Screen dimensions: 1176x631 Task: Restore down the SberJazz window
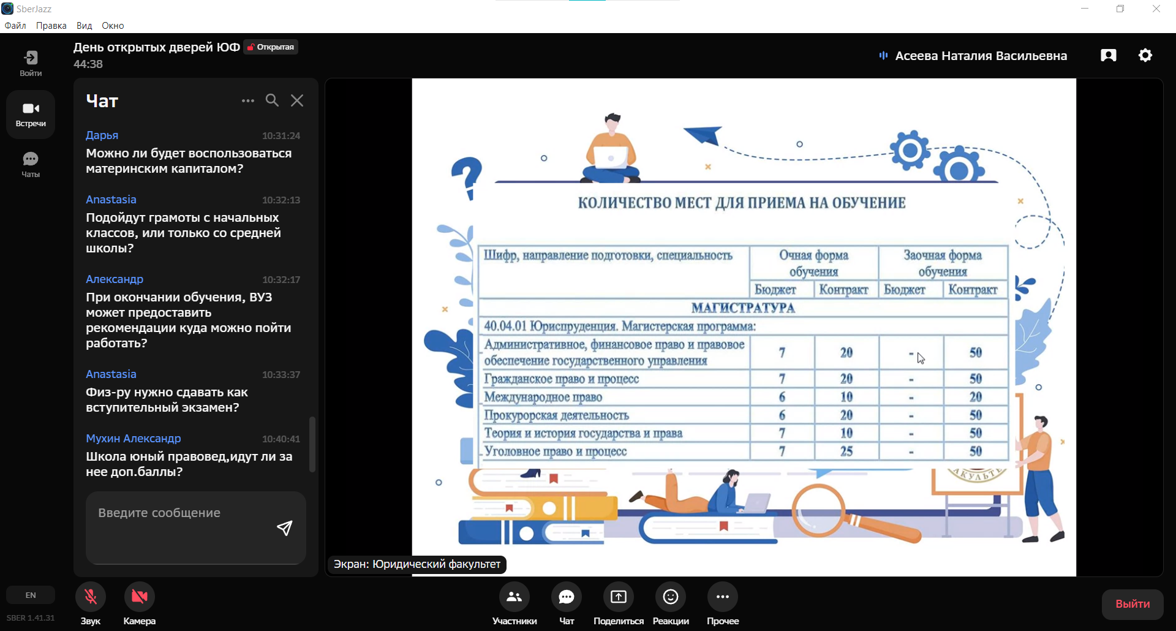click(1120, 9)
